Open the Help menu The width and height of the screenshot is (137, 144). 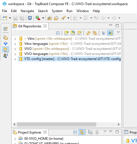[x=96, y=11]
